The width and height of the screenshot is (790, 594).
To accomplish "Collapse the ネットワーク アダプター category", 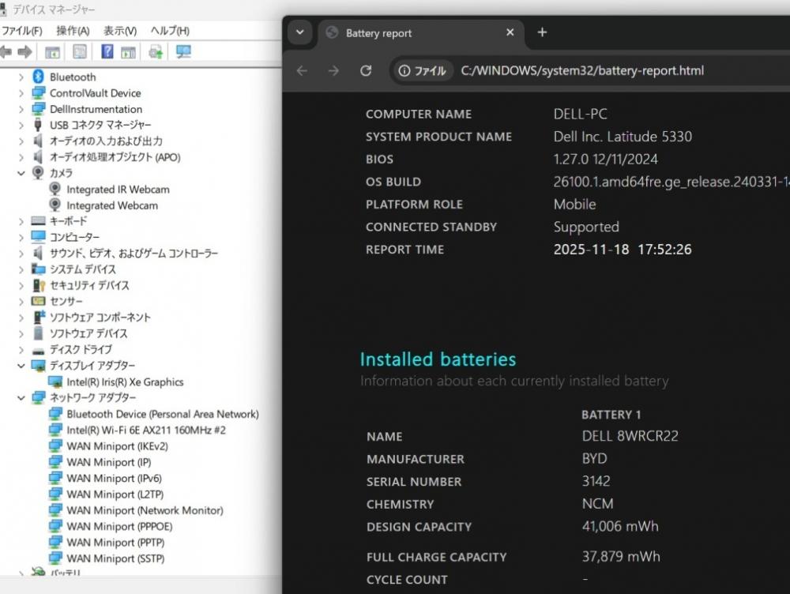I will coord(21,398).
